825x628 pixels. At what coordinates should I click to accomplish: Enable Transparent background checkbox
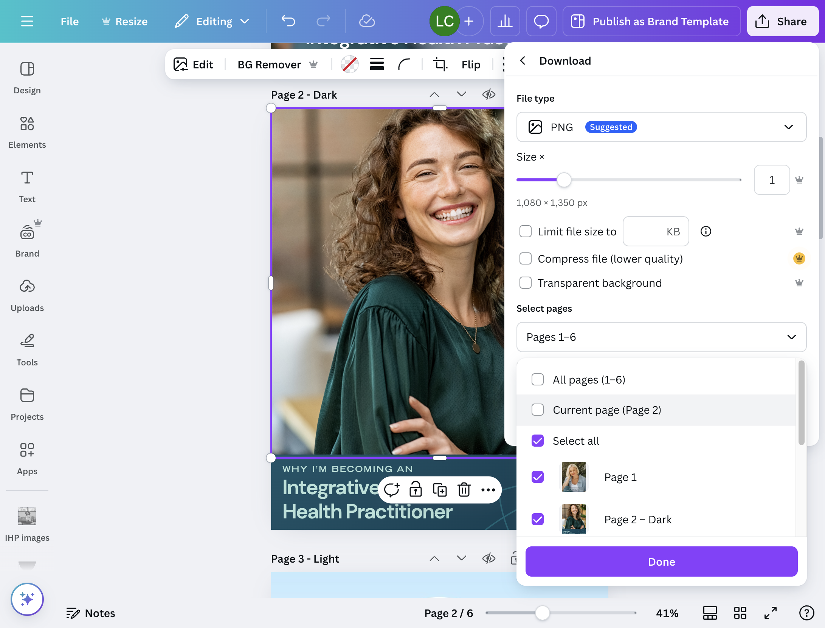pos(526,283)
